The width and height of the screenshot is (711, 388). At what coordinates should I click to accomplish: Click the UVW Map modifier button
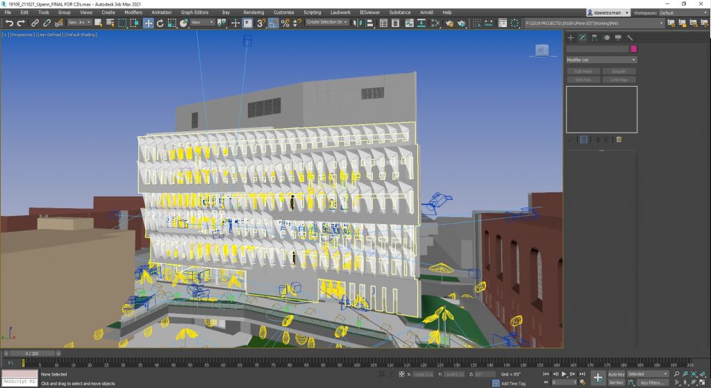click(619, 80)
